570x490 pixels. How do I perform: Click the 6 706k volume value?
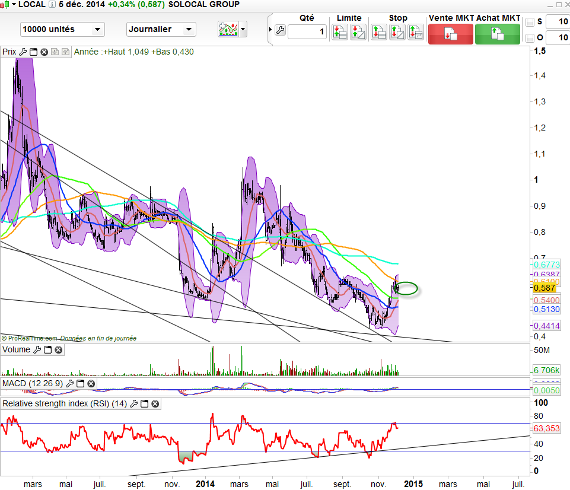(547, 370)
